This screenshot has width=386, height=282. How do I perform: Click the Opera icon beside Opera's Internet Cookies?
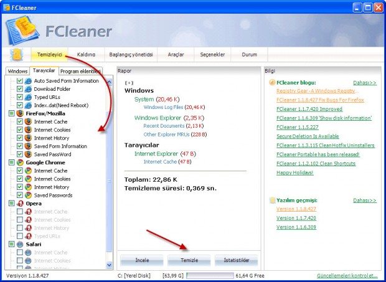point(28,220)
